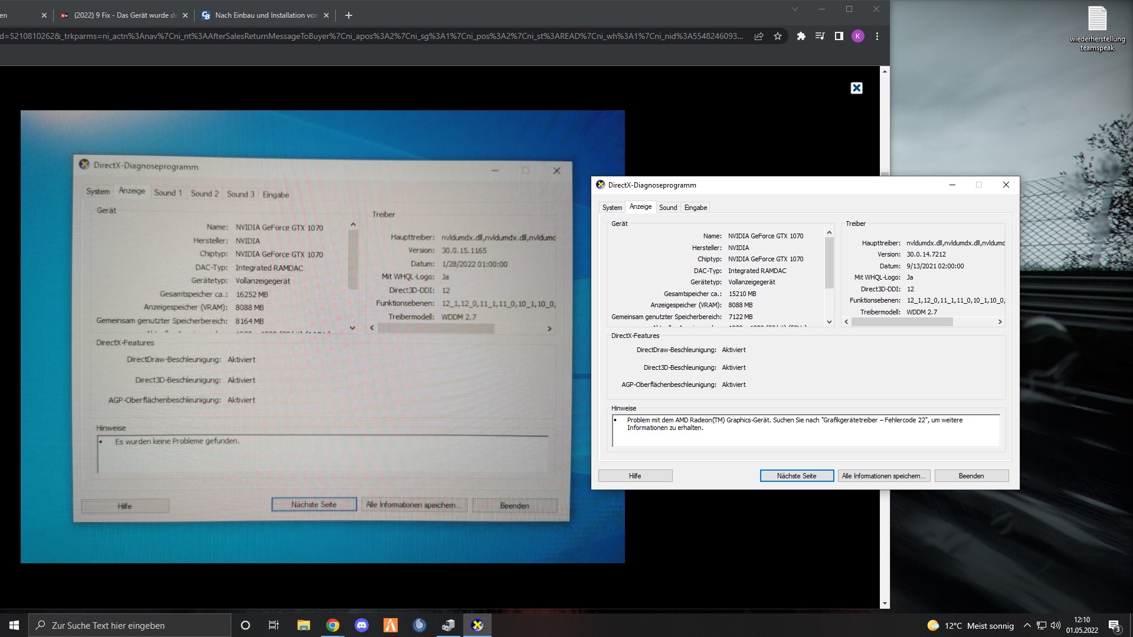Click the Beenden button
This screenshot has width=1133, height=637.
tap(971, 476)
